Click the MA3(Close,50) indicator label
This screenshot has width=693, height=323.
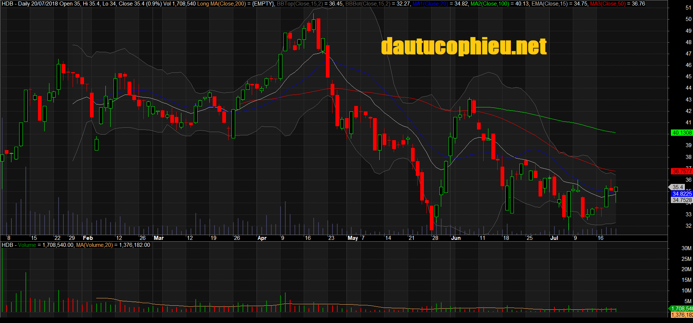coord(608,4)
